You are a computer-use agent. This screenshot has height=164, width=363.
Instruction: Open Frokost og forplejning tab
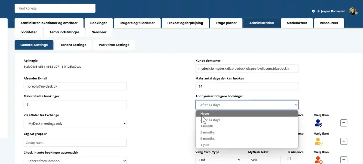click(x=185, y=23)
